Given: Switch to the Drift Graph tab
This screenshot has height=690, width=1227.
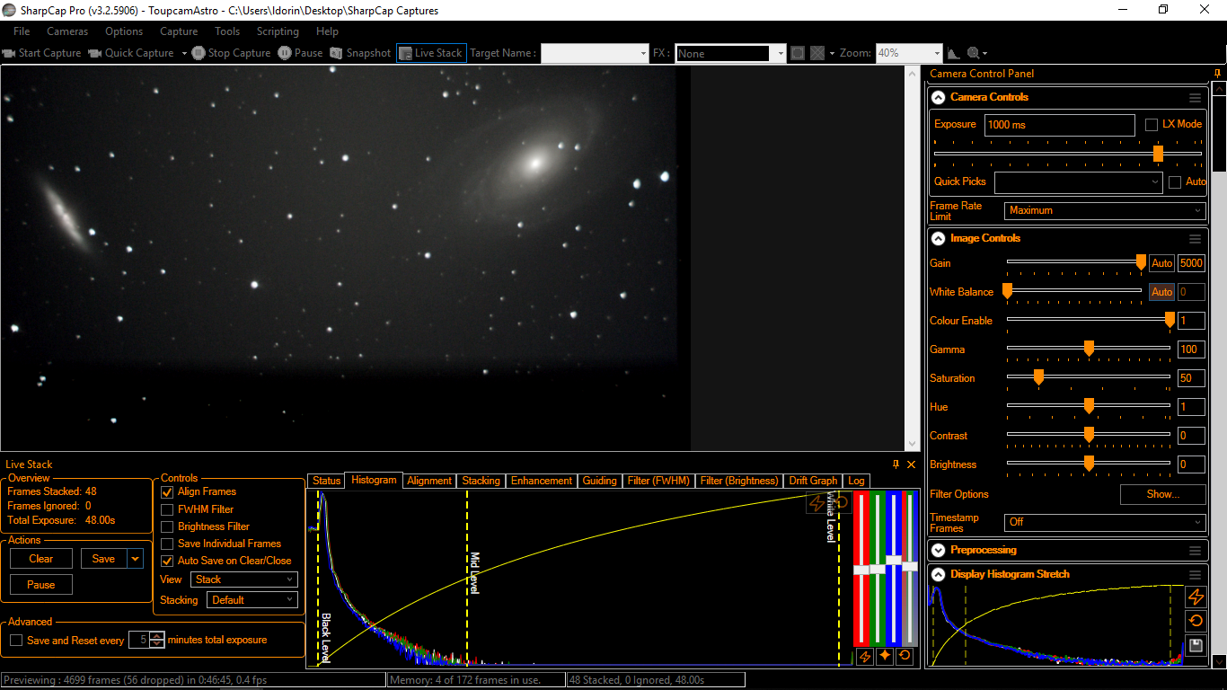Looking at the screenshot, I should 813,481.
